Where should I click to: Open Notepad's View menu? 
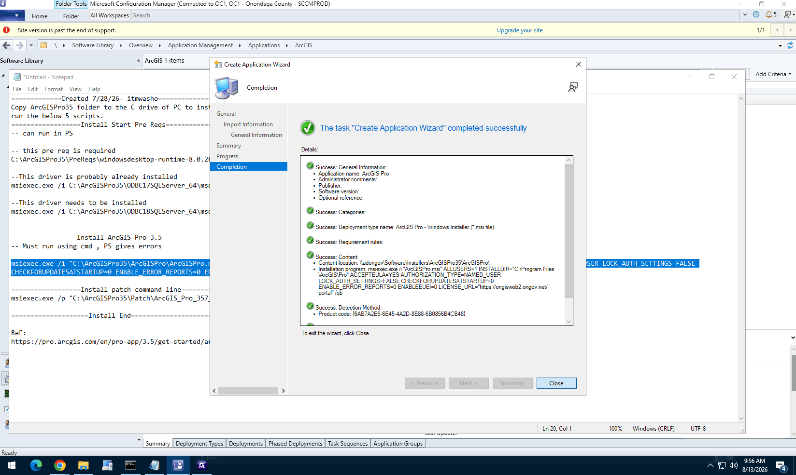click(75, 89)
